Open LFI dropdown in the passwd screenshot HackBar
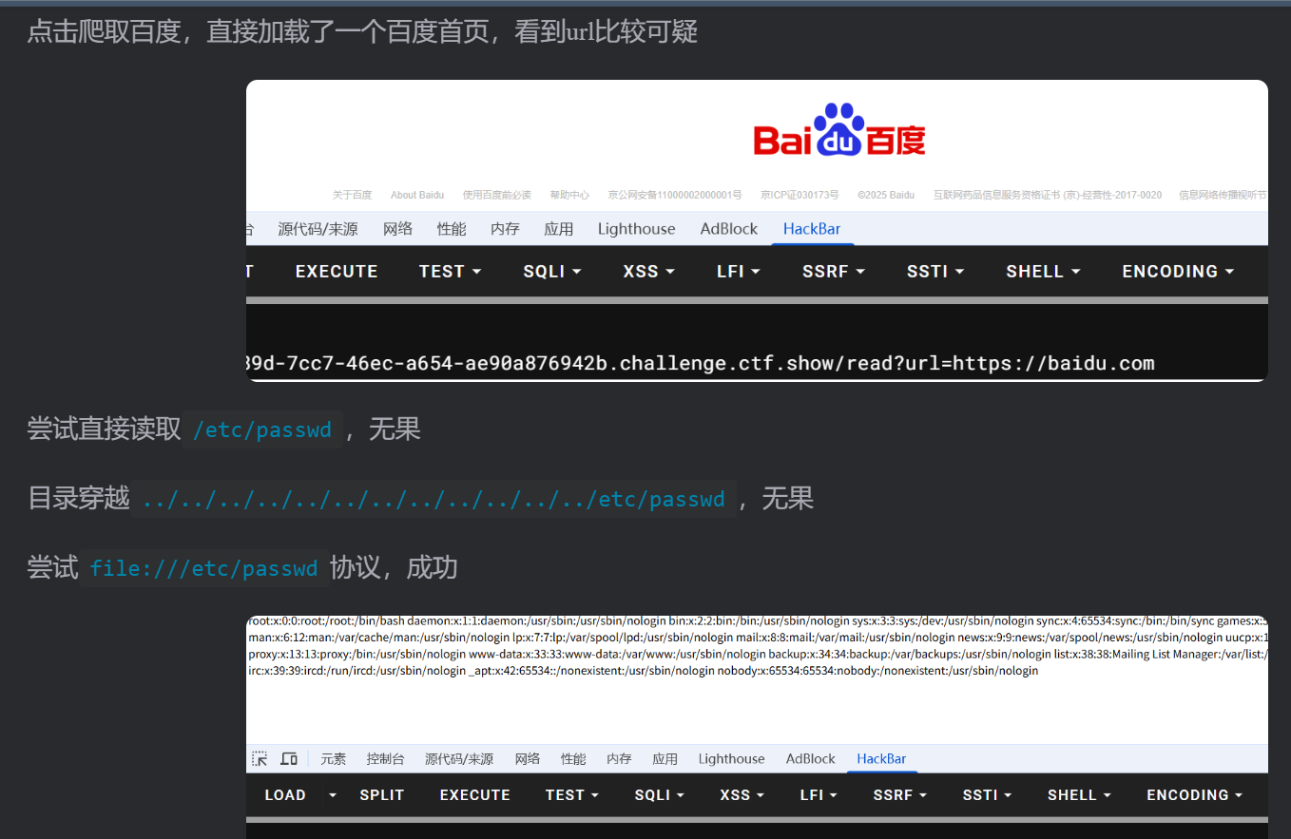Screen dimensions: 1291x839 click(x=819, y=794)
